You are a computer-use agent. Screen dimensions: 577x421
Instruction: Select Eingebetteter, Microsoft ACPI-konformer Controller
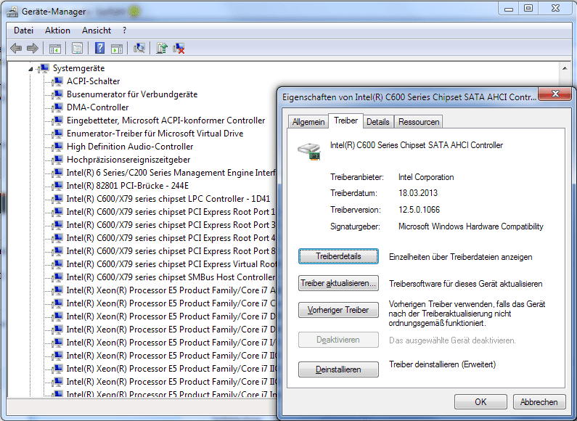tap(166, 120)
